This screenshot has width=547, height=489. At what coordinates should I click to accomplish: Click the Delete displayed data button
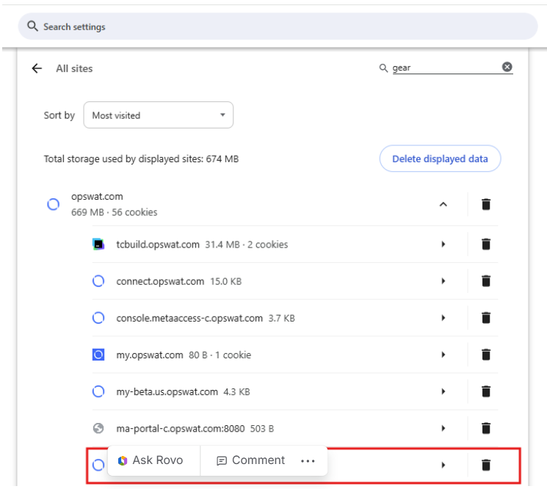(440, 159)
